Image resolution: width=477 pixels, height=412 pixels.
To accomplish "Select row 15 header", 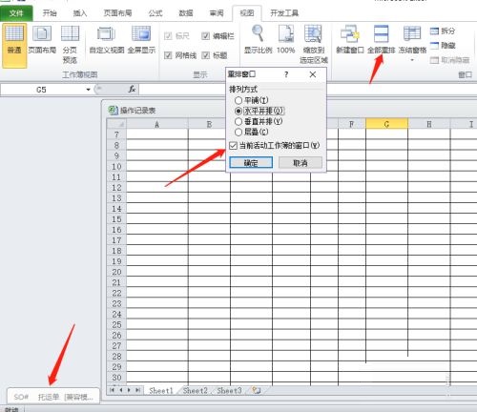I will click(116, 219).
